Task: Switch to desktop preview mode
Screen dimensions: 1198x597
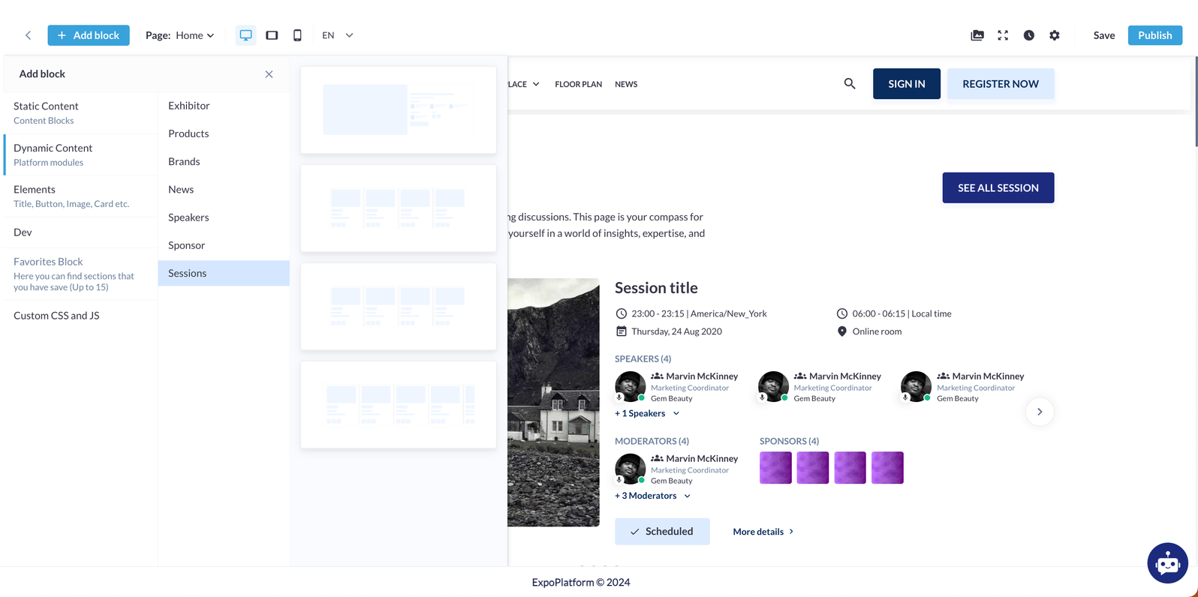Action: (245, 35)
